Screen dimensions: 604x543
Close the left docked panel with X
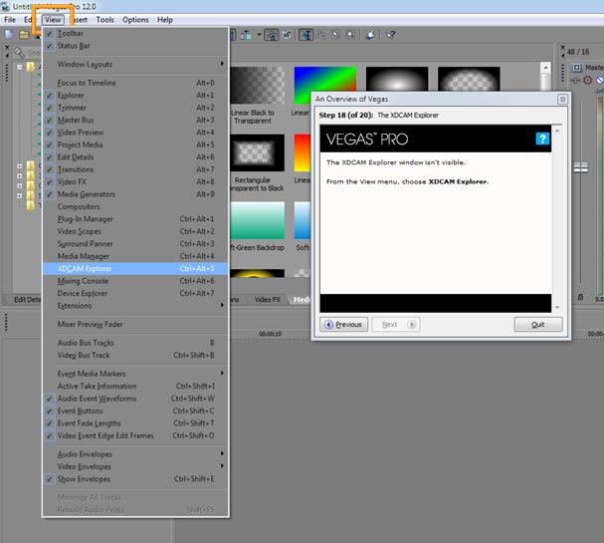pyautogui.click(x=7, y=48)
